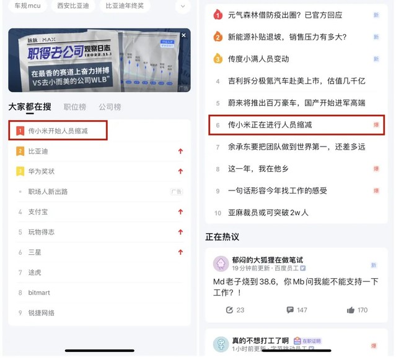Image resolution: width=396 pixels, height=358 pixels.
Task: Open hot topic 传小米正在进行人员缩减
Action: pyautogui.click(x=296, y=125)
